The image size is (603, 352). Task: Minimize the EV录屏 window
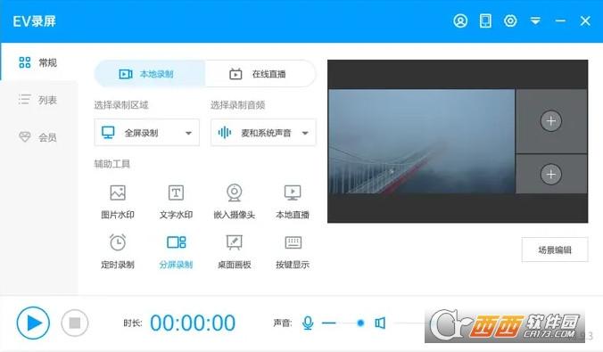click(x=560, y=20)
